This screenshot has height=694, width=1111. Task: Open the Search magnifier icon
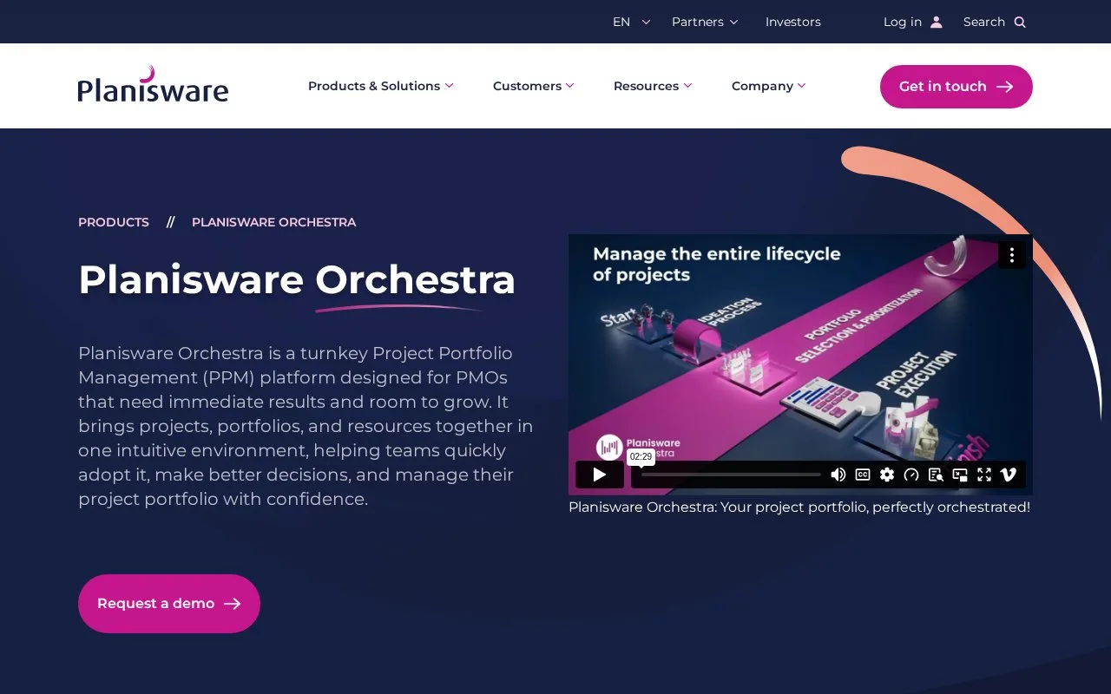[1020, 23]
